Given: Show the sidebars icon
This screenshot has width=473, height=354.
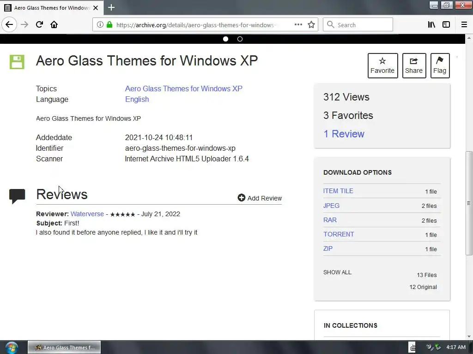Looking at the screenshot, I should [x=446, y=24].
